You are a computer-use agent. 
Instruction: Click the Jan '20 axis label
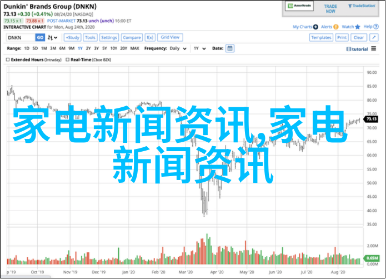point(128,272)
